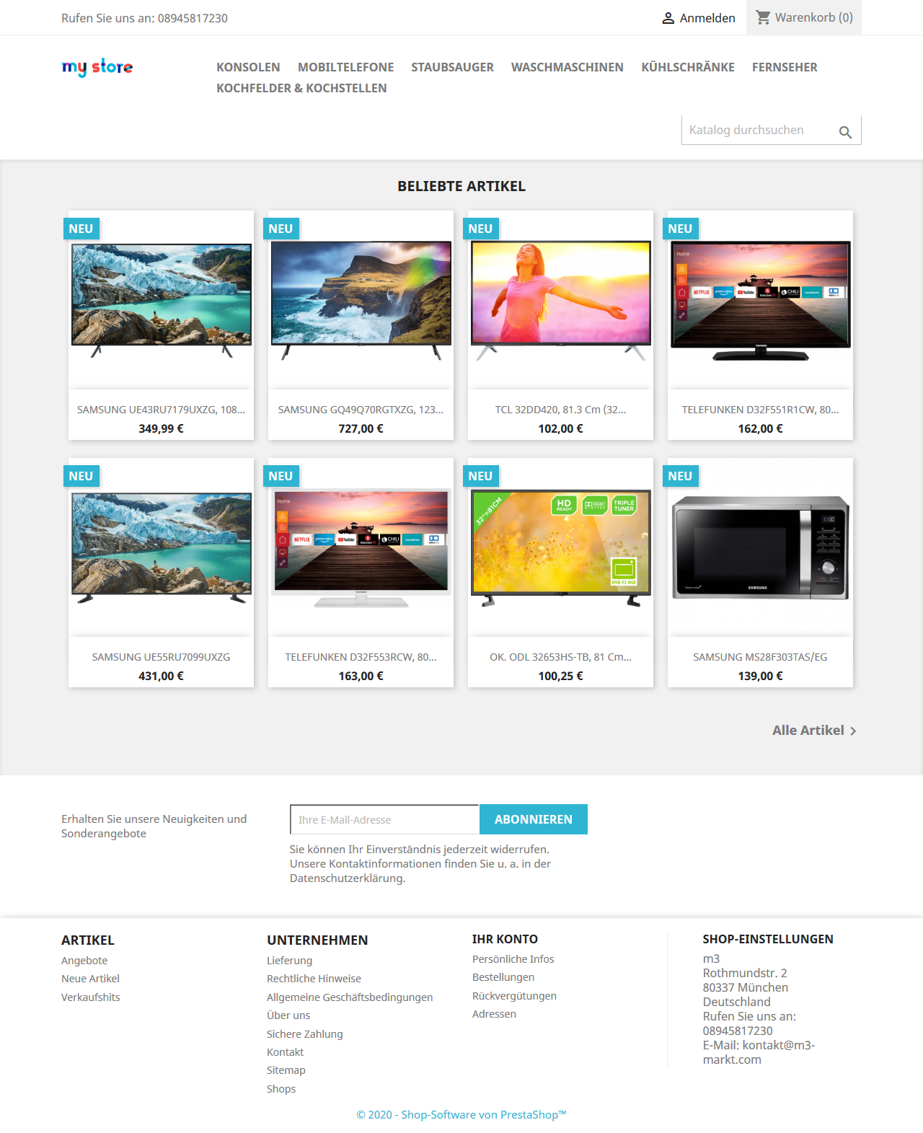Click product title SAMSUNG UE43RU7179UXZG, 108...
Image resolution: width=923 pixels, height=1133 pixels.
click(x=161, y=410)
